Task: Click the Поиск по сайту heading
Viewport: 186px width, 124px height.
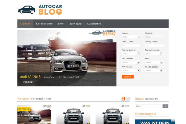Action: coord(146,99)
